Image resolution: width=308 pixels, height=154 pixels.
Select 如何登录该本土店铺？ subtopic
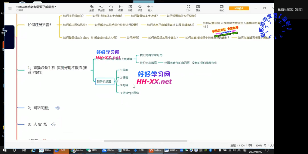pyautogui.click(x=145, y=16)
